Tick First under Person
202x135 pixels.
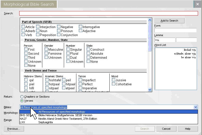point(26,49)
